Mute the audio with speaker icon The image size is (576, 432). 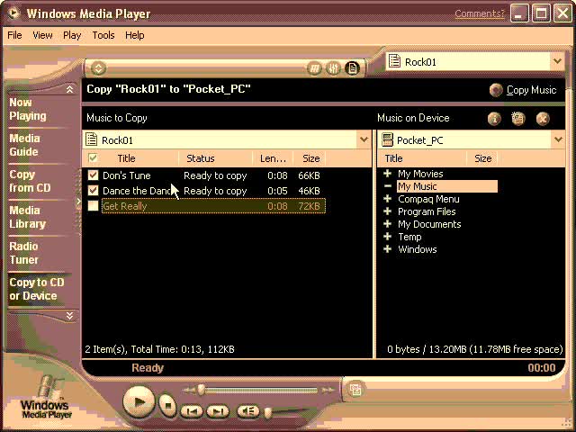(x=247, y=411)
